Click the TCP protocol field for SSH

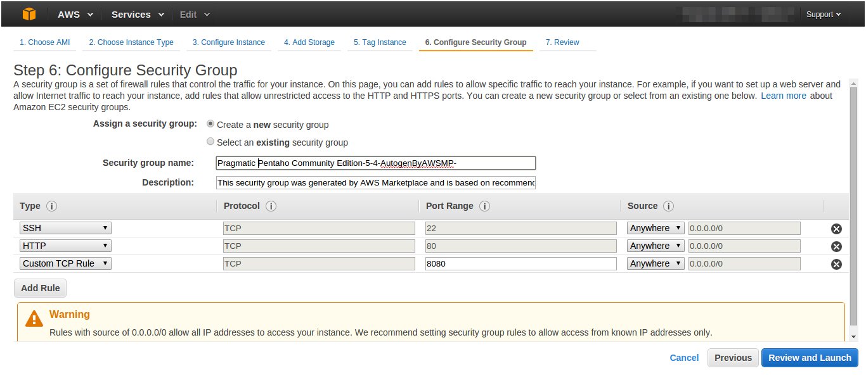point(319,228)
